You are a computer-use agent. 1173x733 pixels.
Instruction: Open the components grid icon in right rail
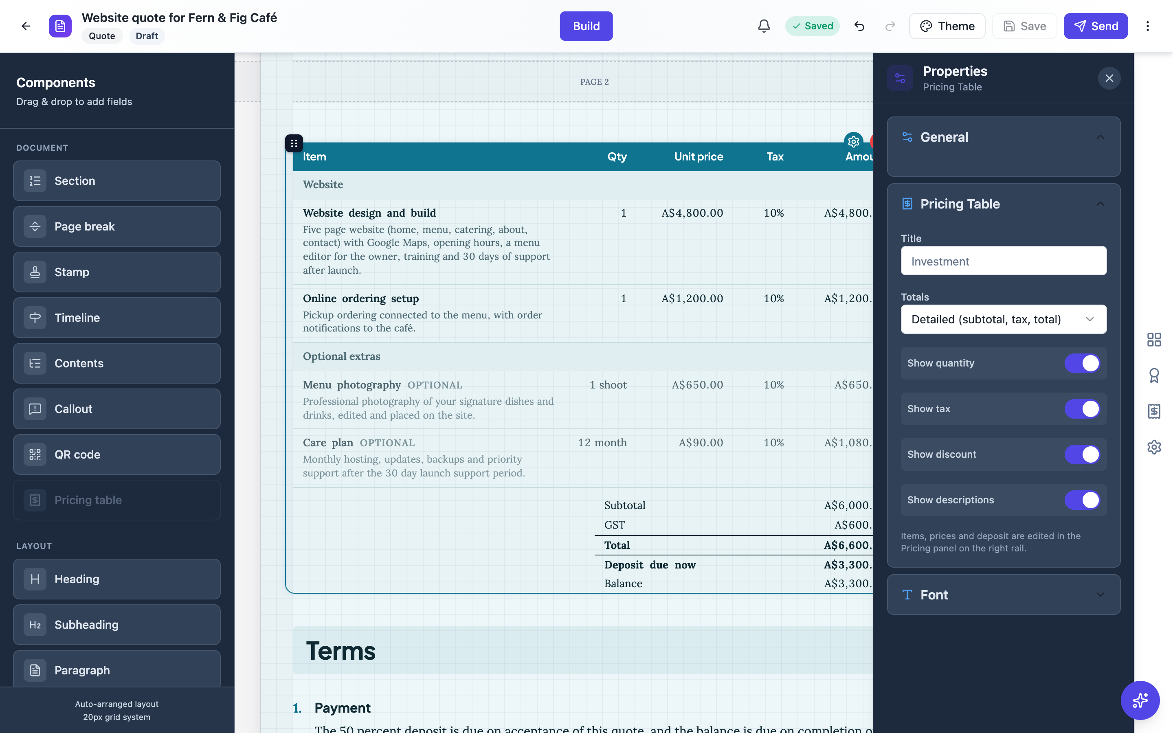1154,339
